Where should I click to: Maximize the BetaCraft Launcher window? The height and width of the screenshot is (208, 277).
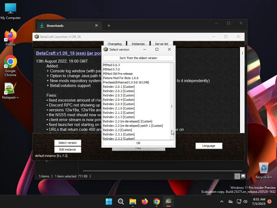[x=226, y=37]
